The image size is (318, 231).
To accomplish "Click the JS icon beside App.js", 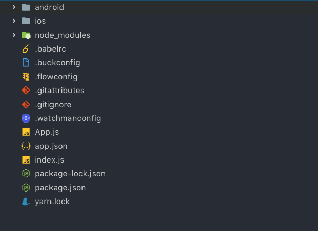I will tap(26, 132).
